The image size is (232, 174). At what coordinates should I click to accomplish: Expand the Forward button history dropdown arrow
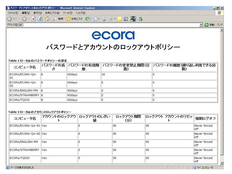pos(28,19)
